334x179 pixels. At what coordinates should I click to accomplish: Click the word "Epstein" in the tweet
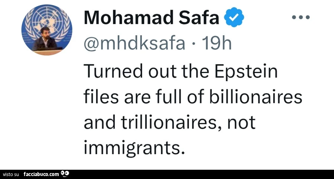point(246,72)
